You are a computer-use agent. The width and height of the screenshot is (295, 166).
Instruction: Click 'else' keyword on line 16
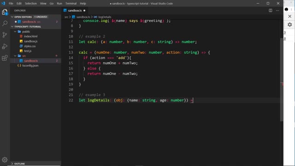pos(92,69)
